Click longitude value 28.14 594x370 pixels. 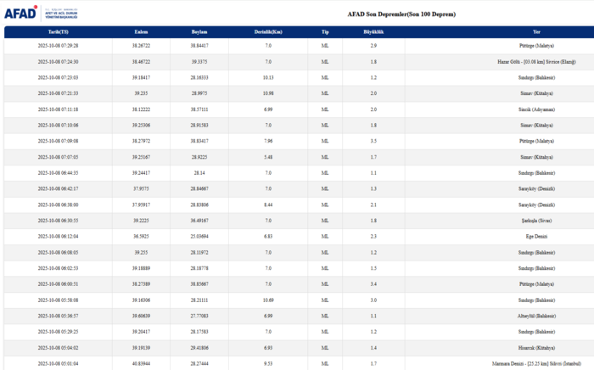(x=199, y=173)
